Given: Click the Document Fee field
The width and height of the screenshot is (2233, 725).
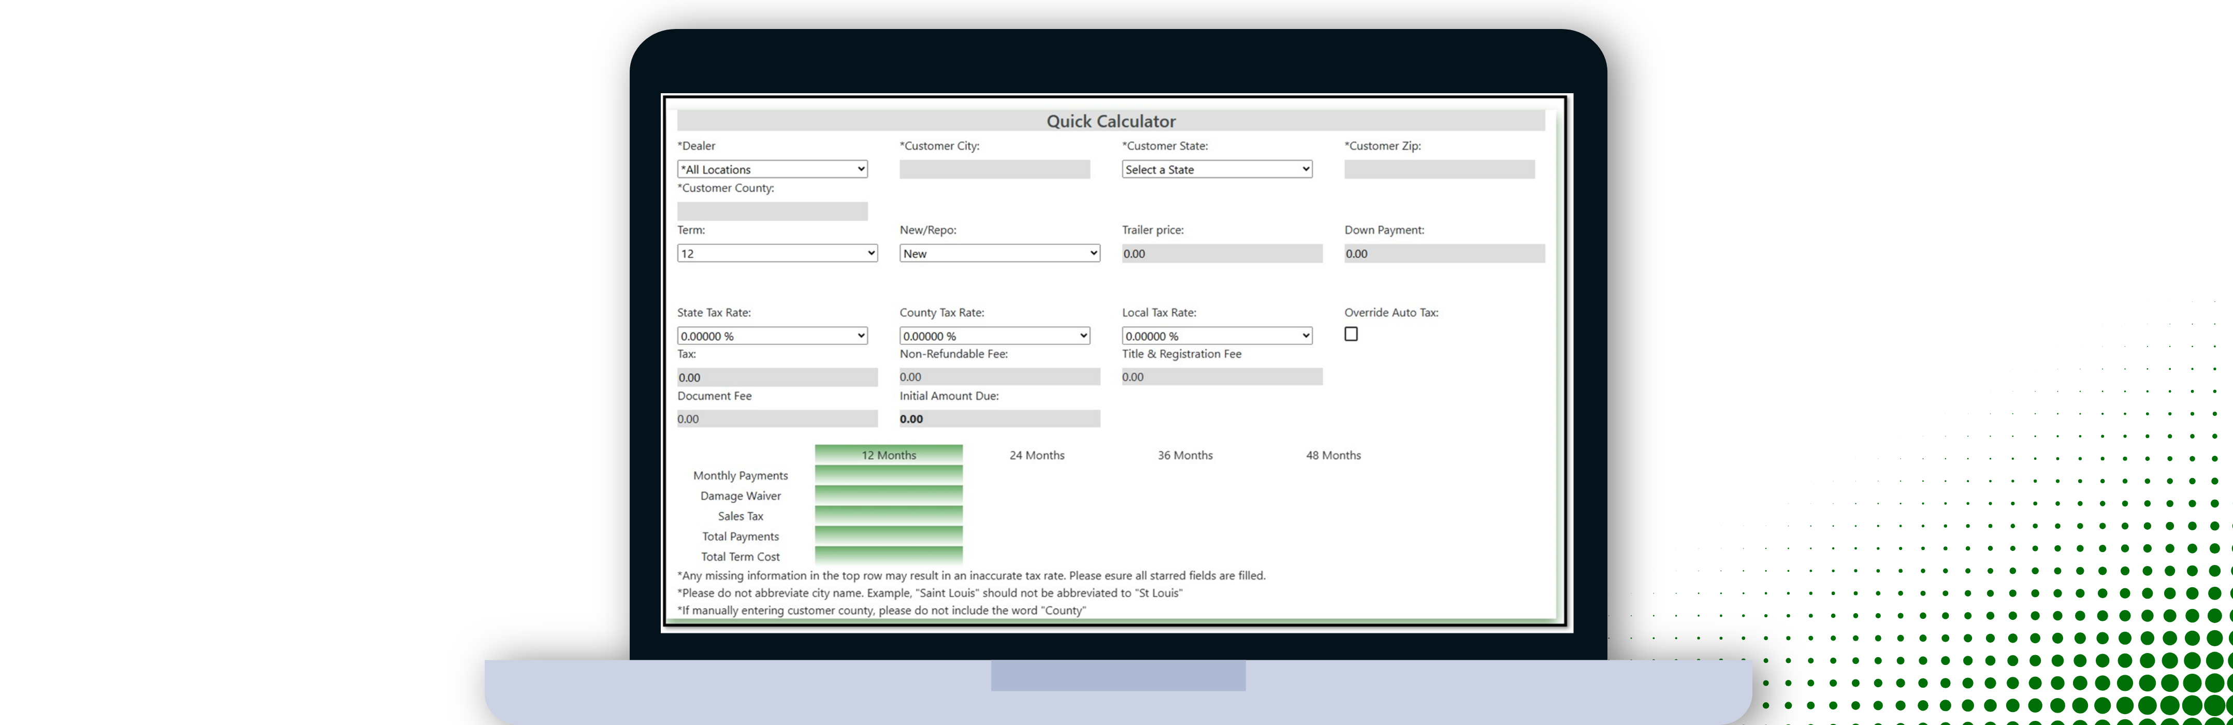Looking at the screenshot, I should tap(777, 419).
